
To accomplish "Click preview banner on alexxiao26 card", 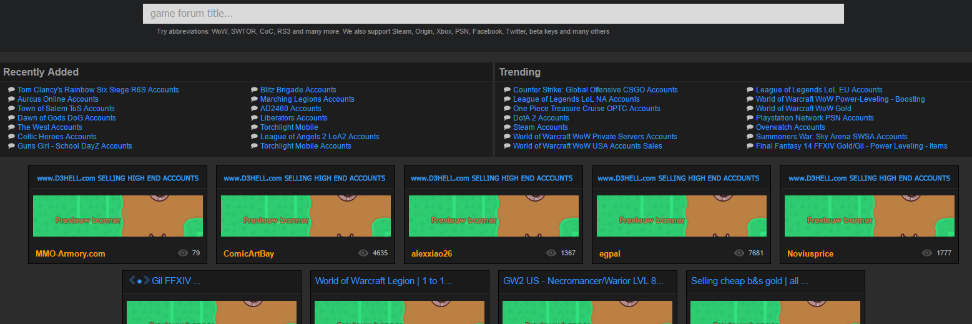I will [494, 216].
